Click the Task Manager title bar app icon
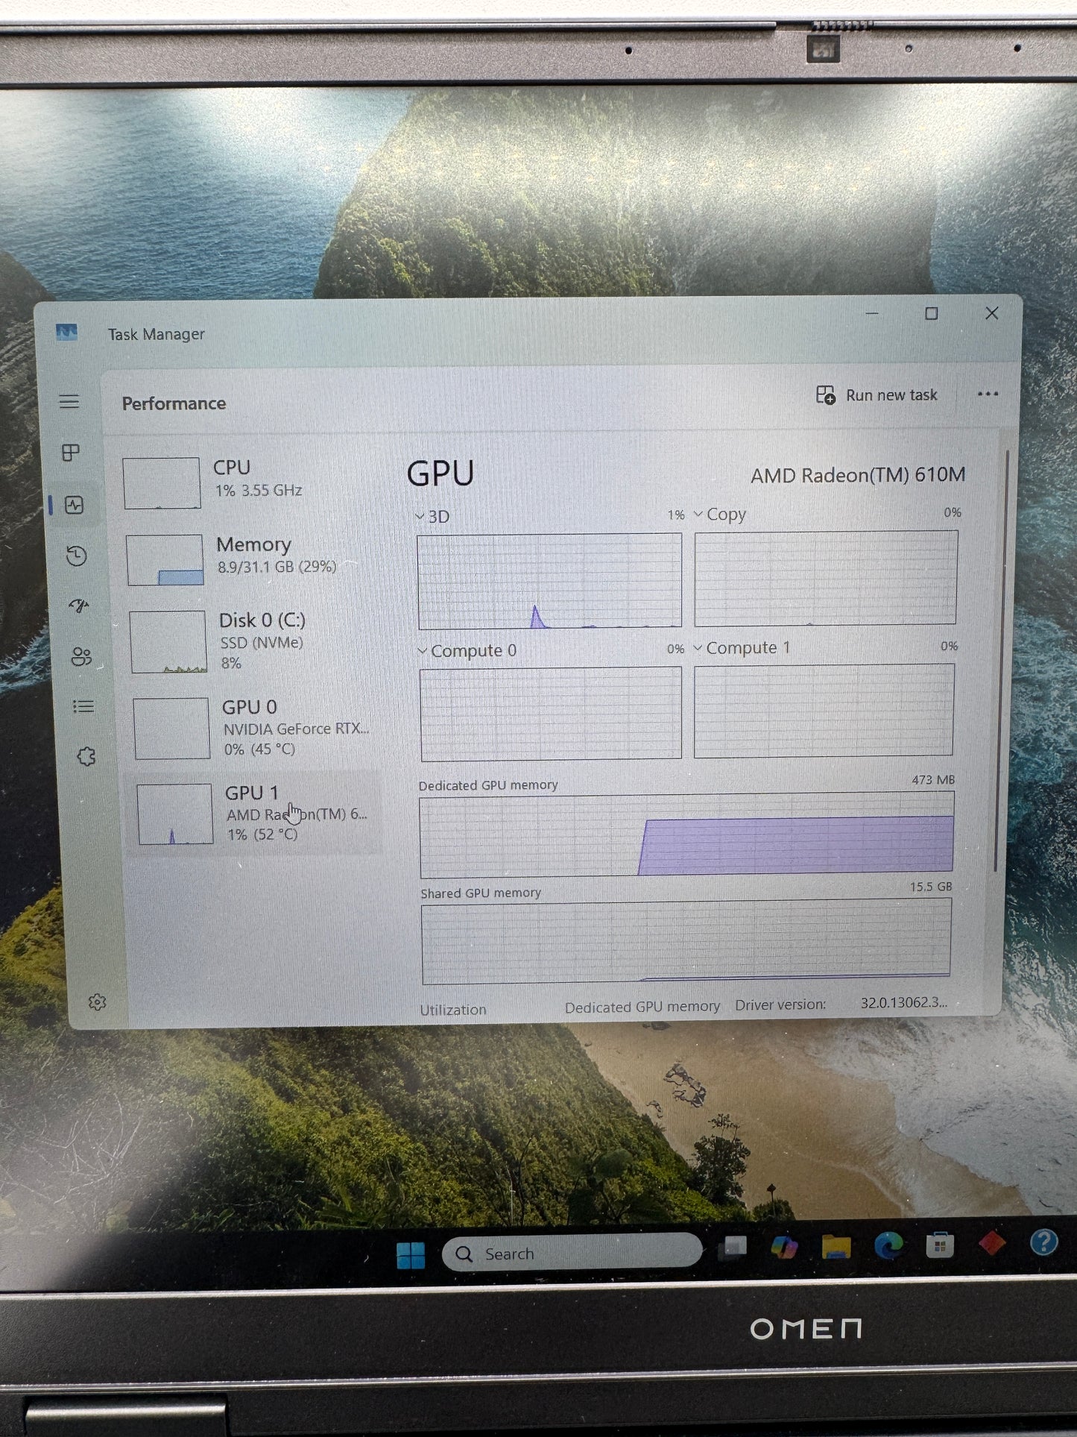 (x=67, y=332)
